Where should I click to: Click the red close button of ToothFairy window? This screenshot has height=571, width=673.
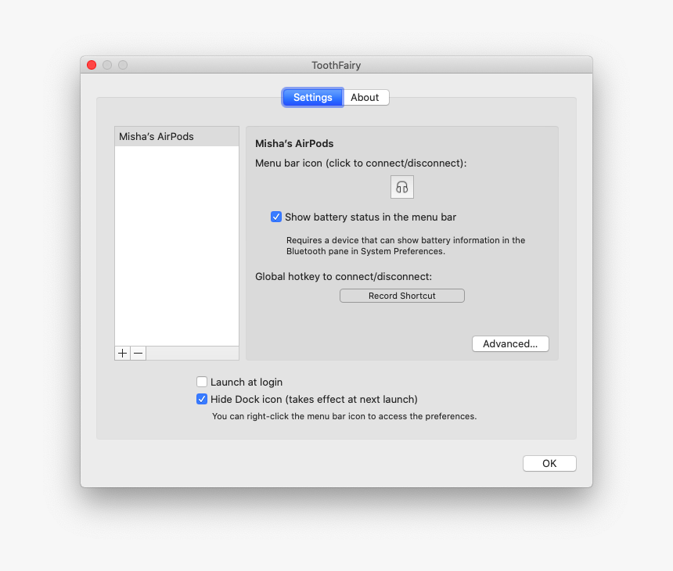pyautogui.click(x=92, y=65)
